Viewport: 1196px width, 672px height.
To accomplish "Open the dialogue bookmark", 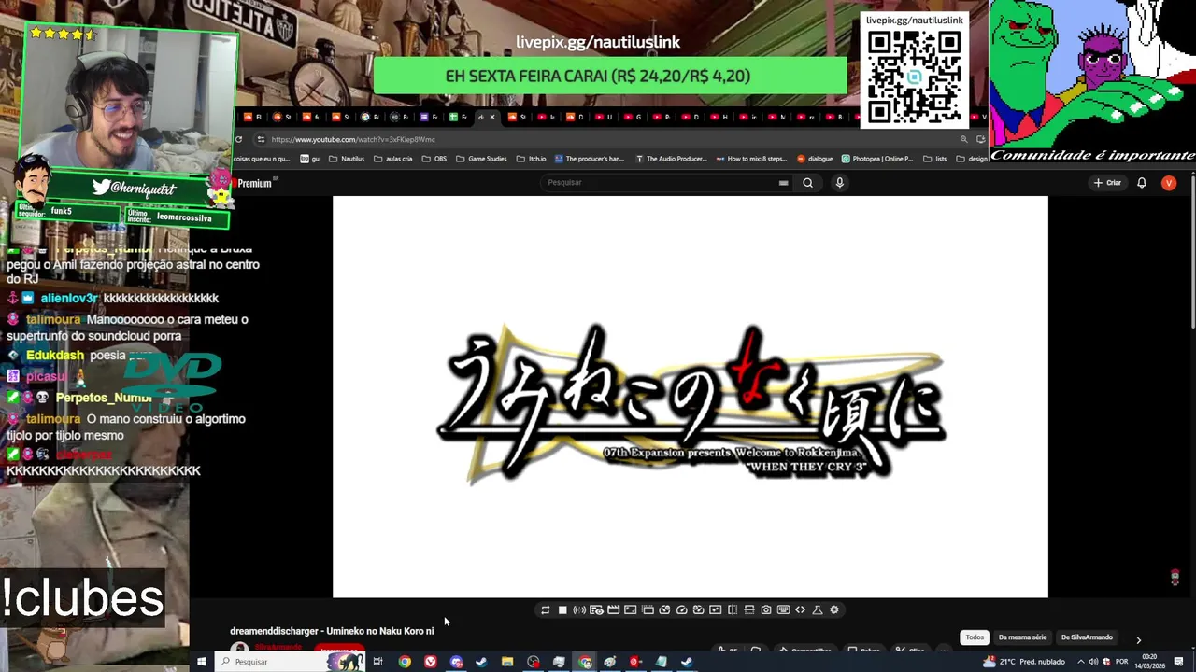I will tap(815, 159).
